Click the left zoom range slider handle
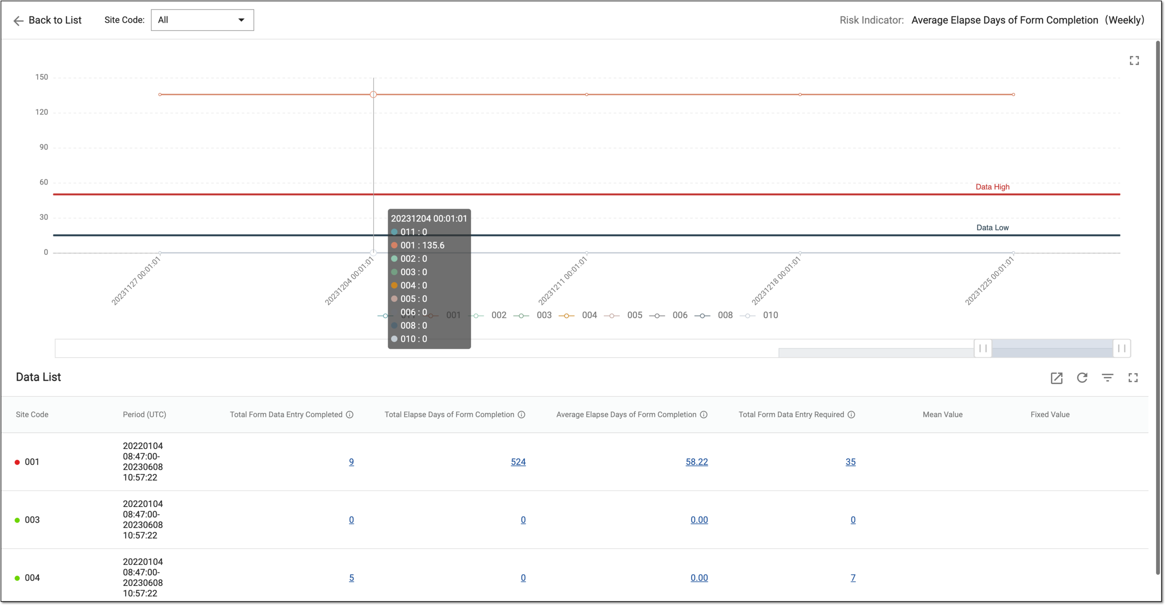This screenshot has width=1165, height=605. 983,348
